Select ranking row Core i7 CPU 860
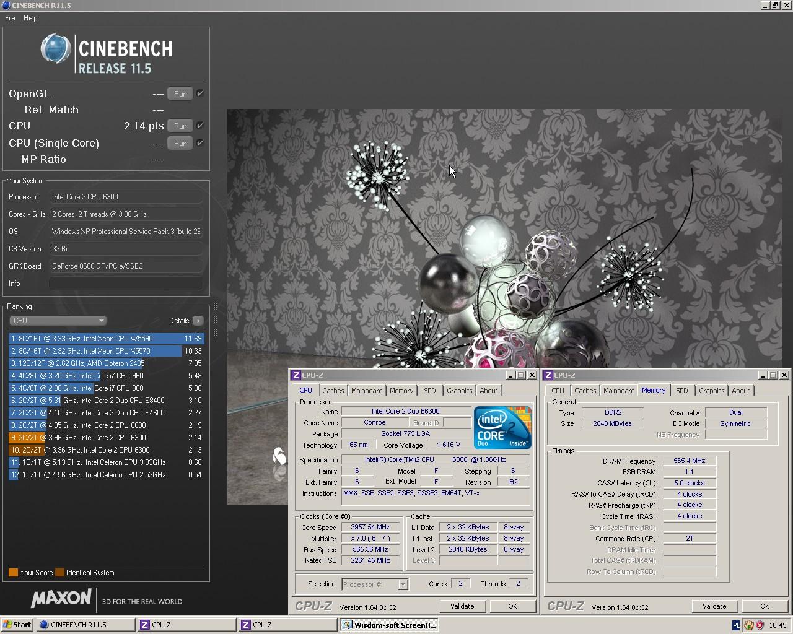 (106, 388)
